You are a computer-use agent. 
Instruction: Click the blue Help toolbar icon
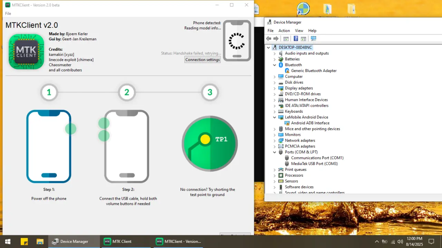click(296, 39)
